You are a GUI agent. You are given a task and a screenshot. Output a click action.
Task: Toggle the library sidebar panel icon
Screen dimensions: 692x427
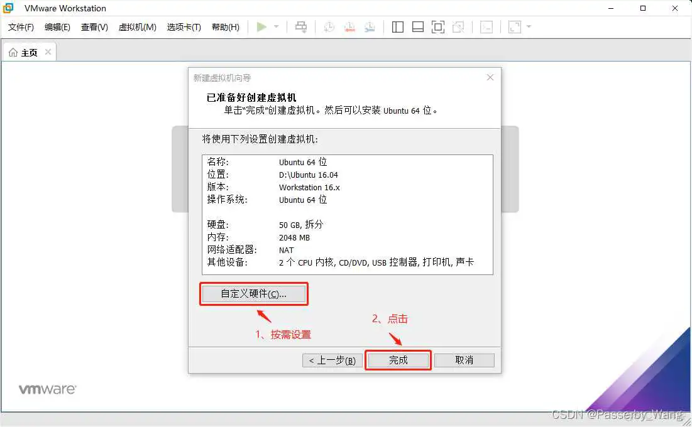tap(397, 26)
